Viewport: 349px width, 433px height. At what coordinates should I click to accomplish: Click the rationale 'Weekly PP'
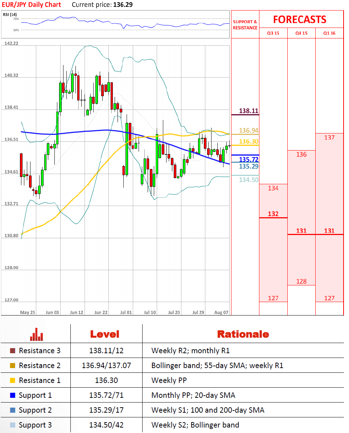tap(169, 380)
